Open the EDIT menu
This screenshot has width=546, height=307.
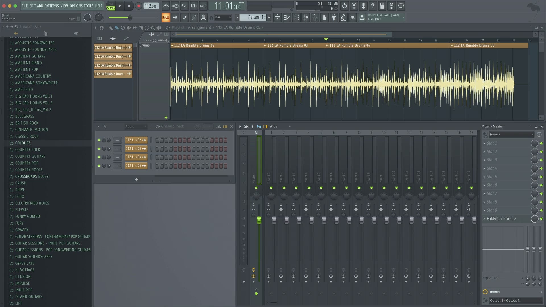coord(32,6)
